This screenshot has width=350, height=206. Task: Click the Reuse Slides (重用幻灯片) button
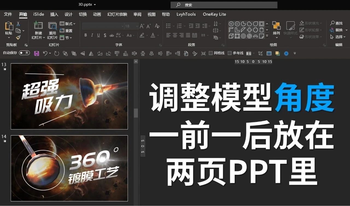[x=52, y=30]
